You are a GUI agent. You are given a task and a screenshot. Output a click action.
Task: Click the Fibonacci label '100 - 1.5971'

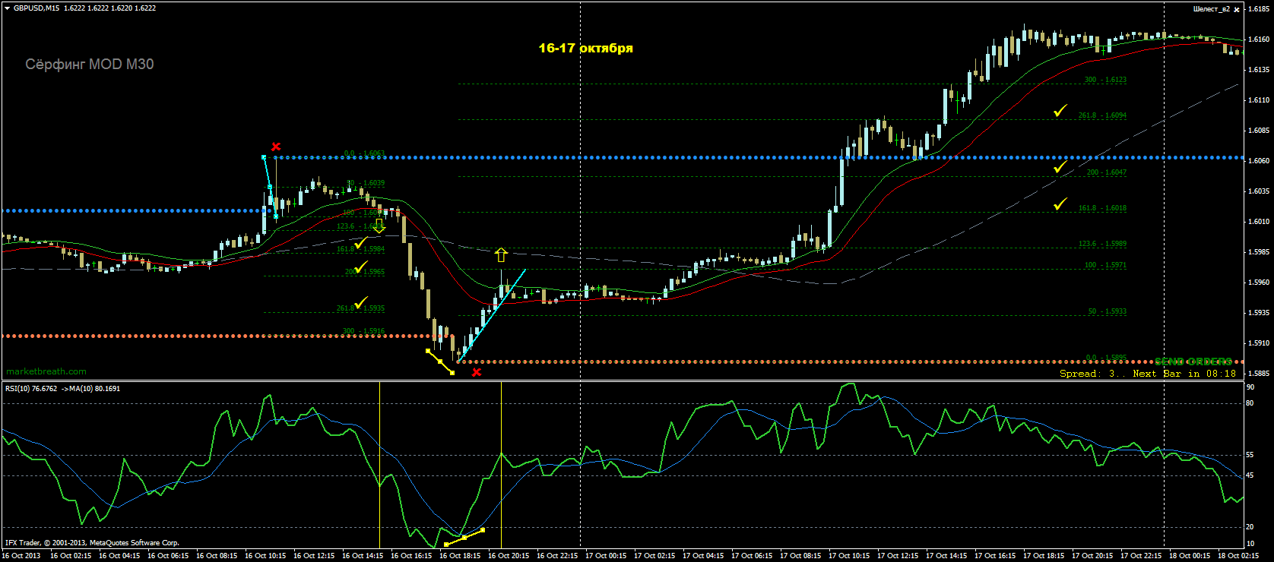click(x=1105, y=265)
